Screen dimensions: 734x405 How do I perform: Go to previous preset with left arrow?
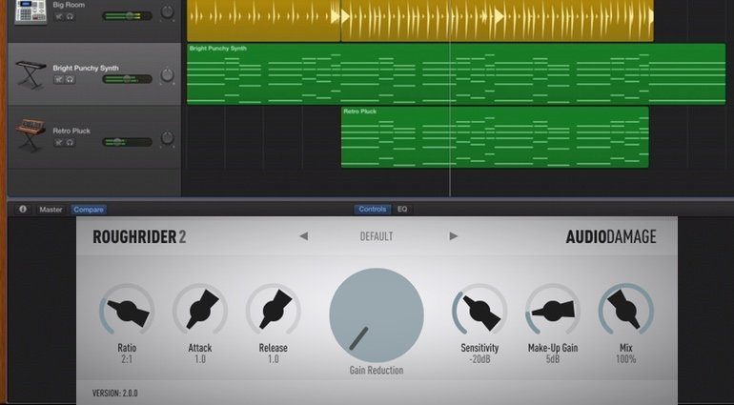[303, 236]
